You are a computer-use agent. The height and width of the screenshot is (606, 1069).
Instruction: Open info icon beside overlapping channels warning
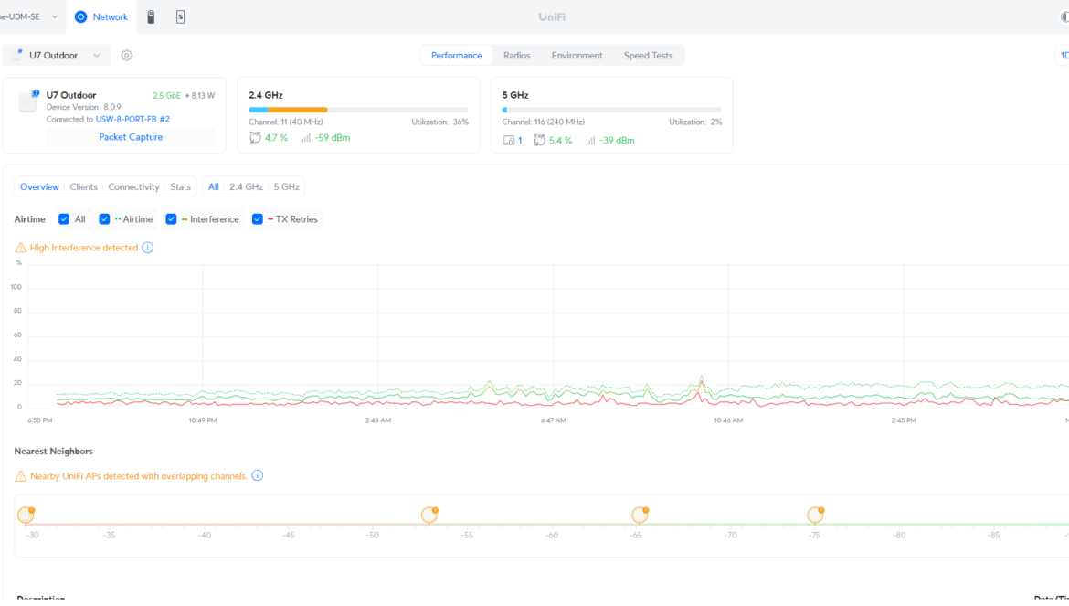pos(257,476)
